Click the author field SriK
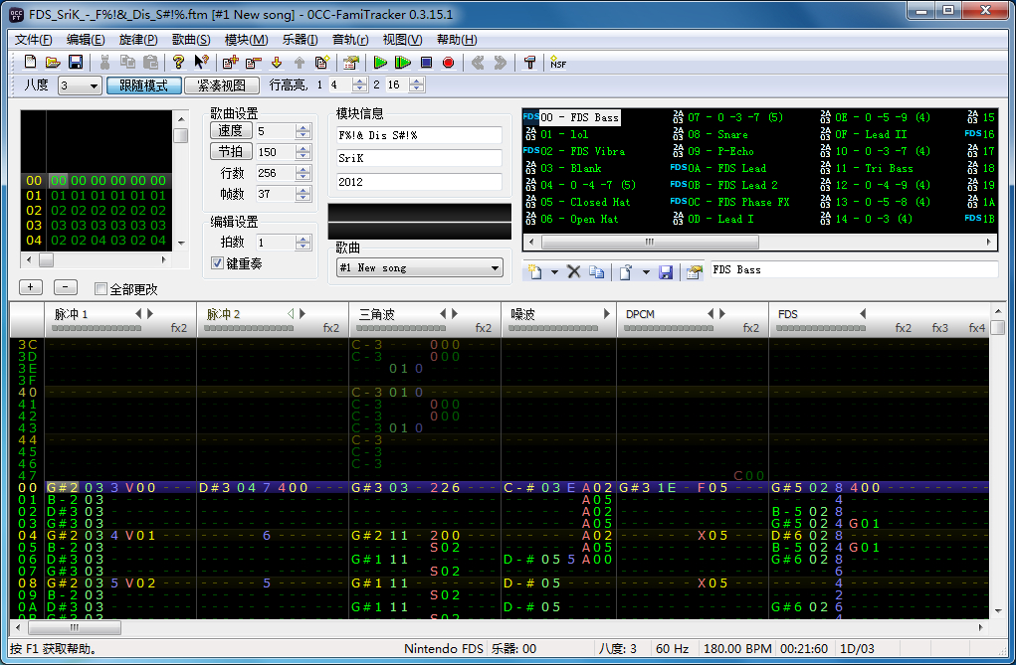 click(419, 158)
